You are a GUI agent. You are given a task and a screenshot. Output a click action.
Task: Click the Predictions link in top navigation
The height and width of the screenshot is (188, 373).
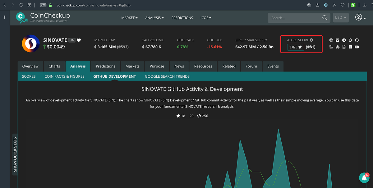click(182, 18)
